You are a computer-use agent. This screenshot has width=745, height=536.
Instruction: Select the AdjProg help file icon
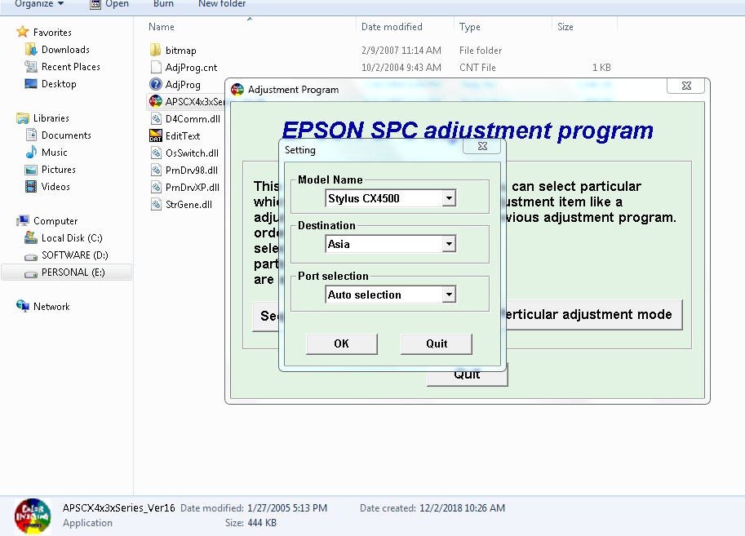(155, 84)
